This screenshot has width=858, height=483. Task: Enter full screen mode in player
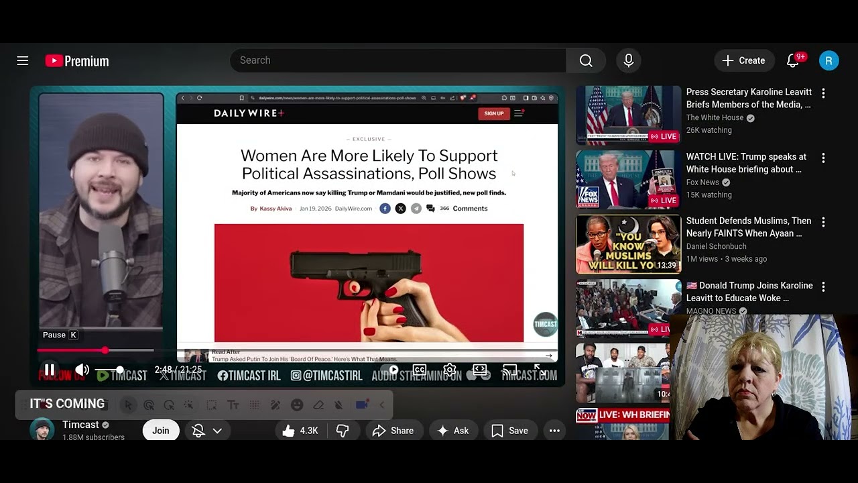point(540,370)
